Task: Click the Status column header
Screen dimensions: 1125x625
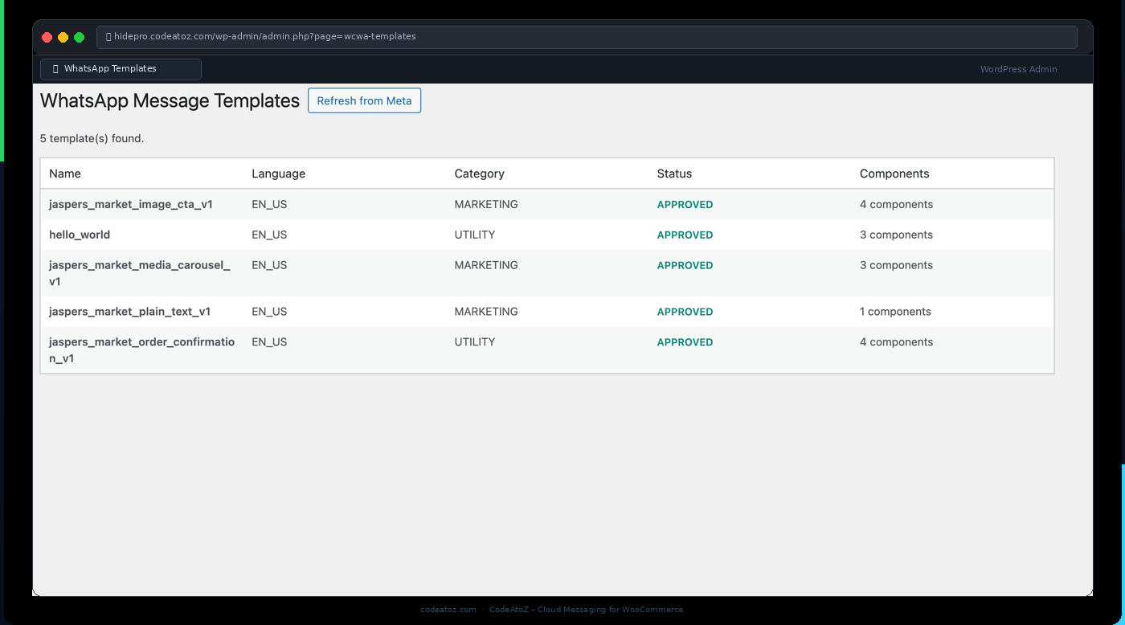Action: pos(674,174)
